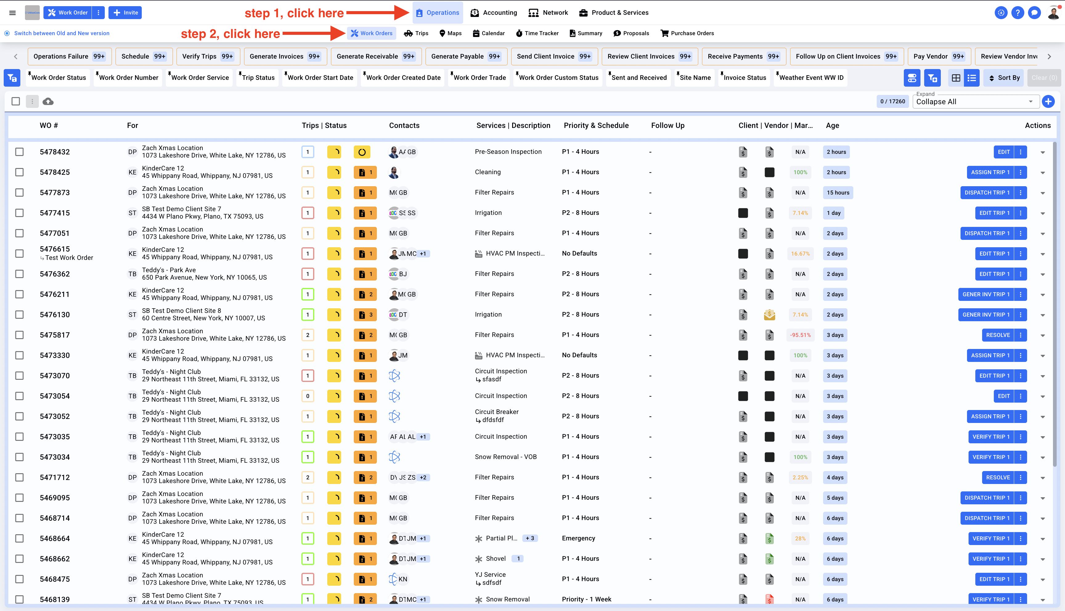Click DISPATCH TRIP 1 for order 5477873
The image size is (1065, 611).
[986, 193]
